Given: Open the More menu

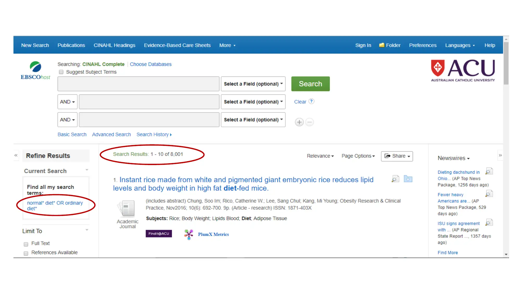Looking at the screenshot, I should (x=227, y=45).
